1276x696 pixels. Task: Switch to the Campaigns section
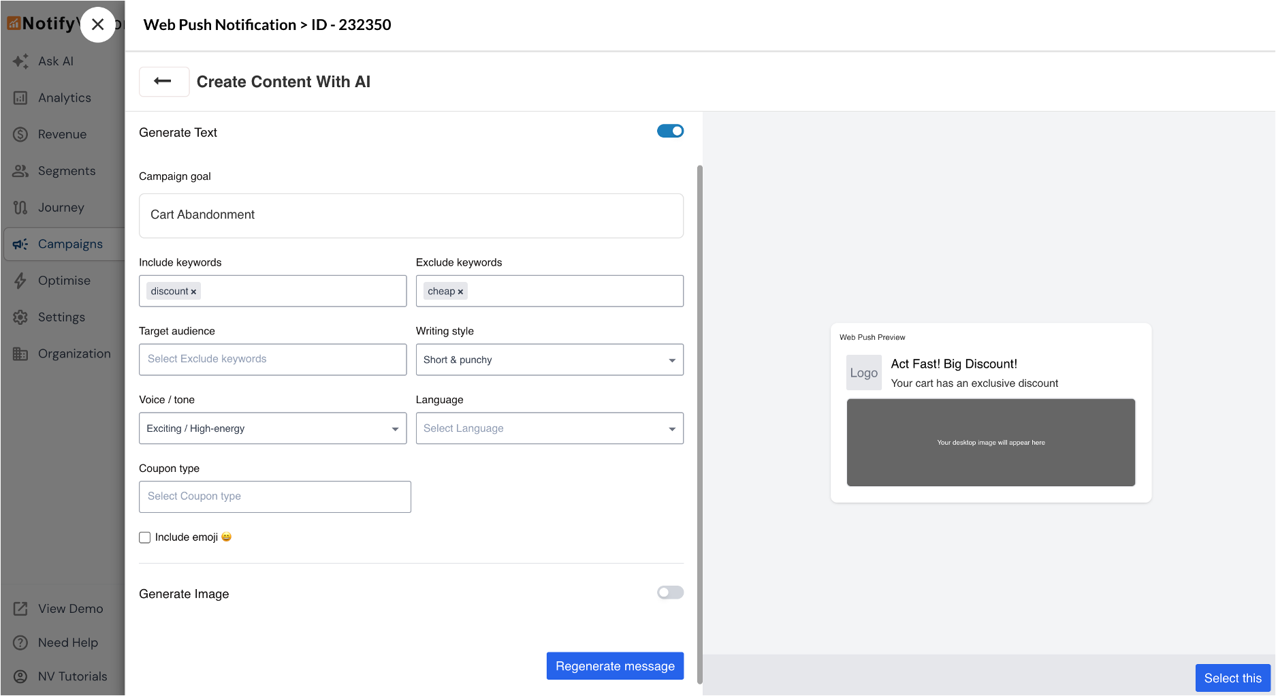tap(69, 244)
